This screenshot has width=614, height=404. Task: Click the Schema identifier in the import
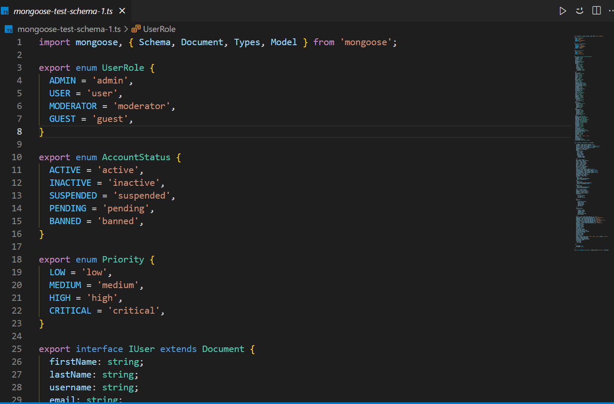(155, 42)
